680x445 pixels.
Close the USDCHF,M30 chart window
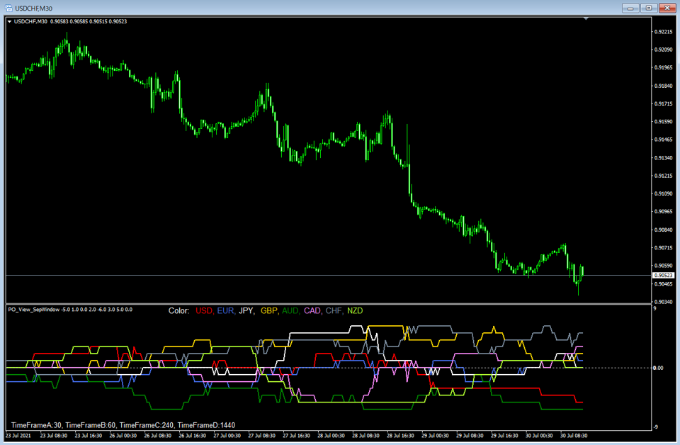(667, 9)
